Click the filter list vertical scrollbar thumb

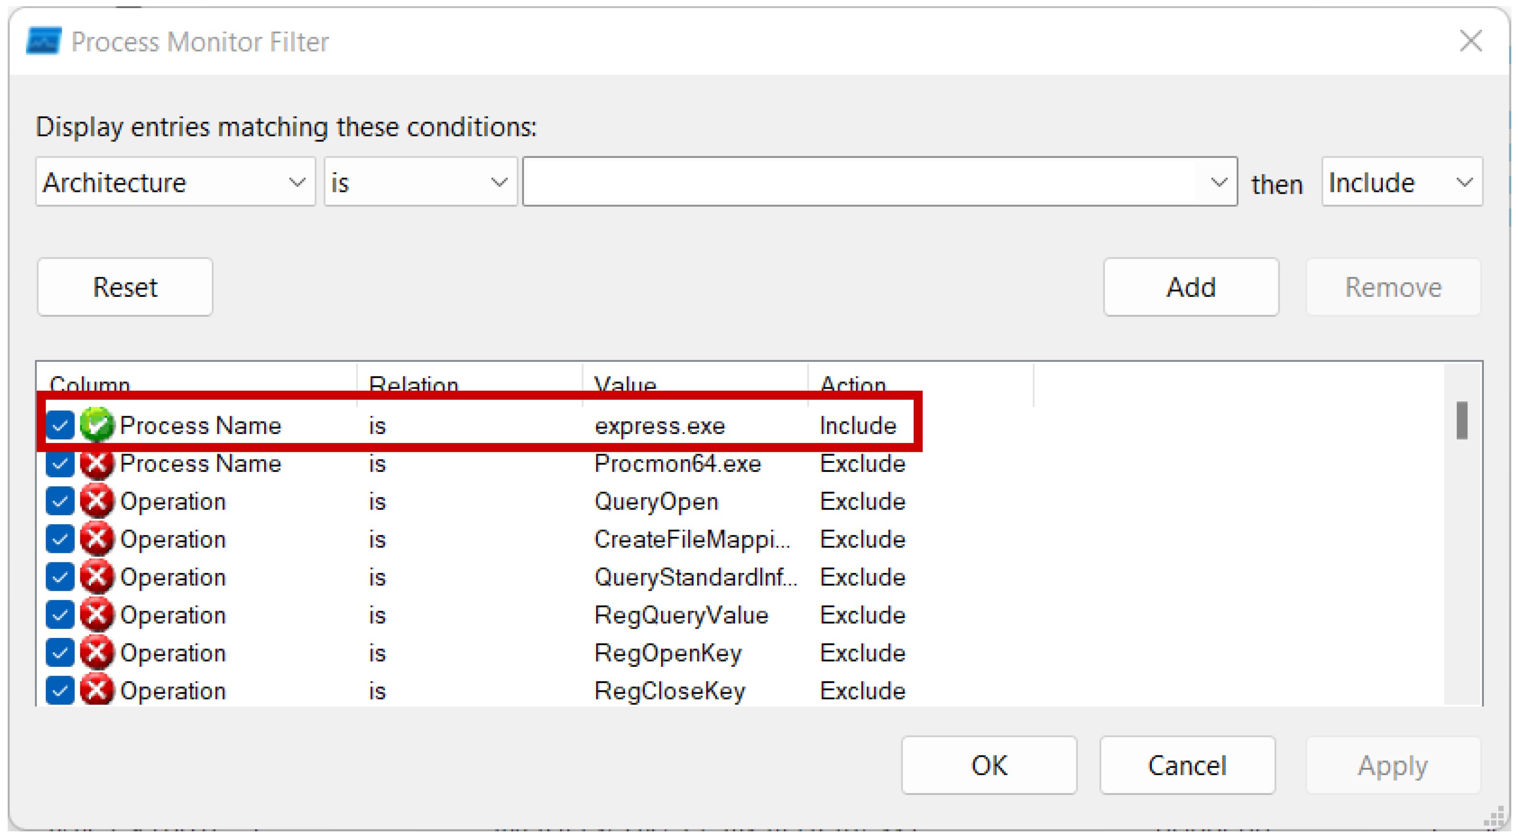[1461, 420]
